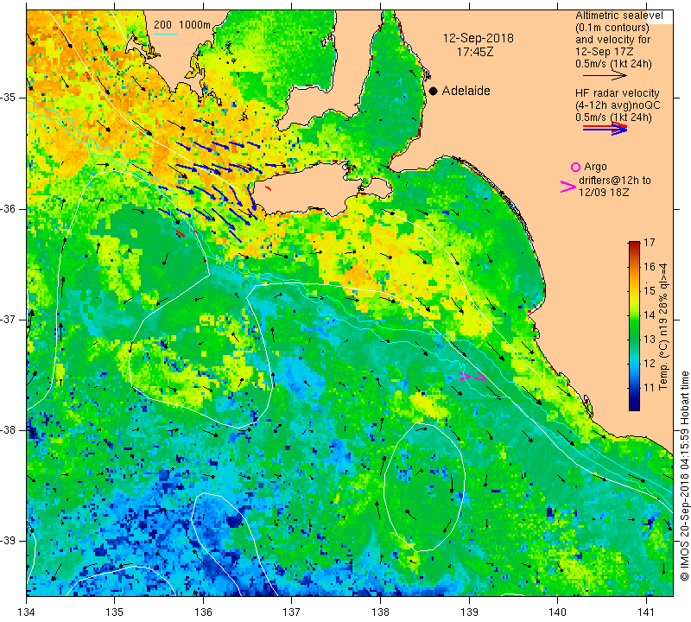Click the magenta drifter arrowhead in legend
691x622 pixels.
(568, 187)
